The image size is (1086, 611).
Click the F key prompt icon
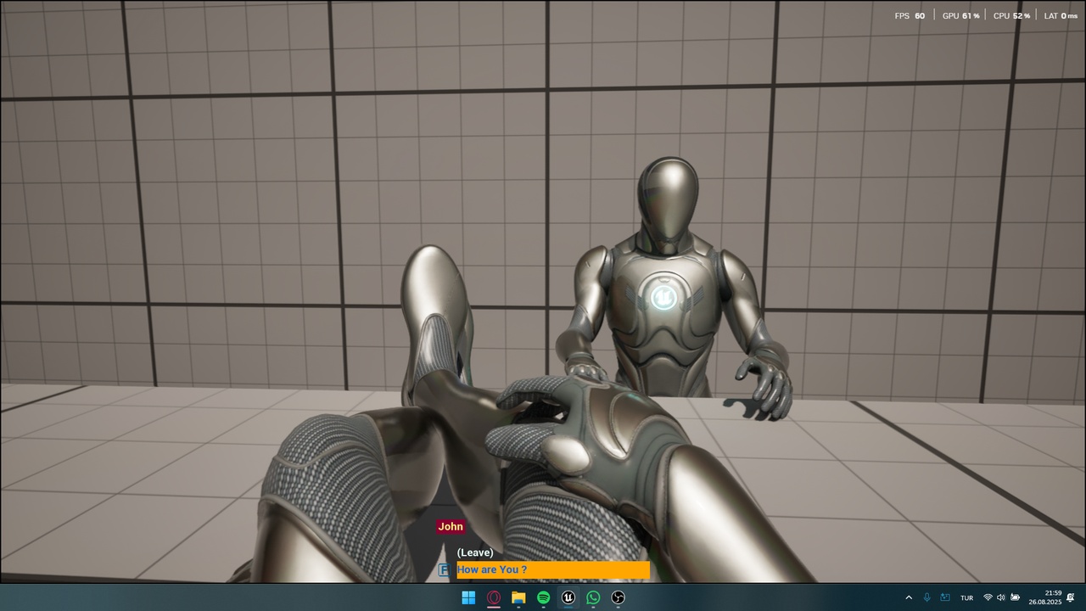coord(444,570)
